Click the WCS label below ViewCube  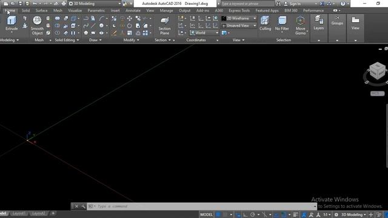[x=377, y=93]
